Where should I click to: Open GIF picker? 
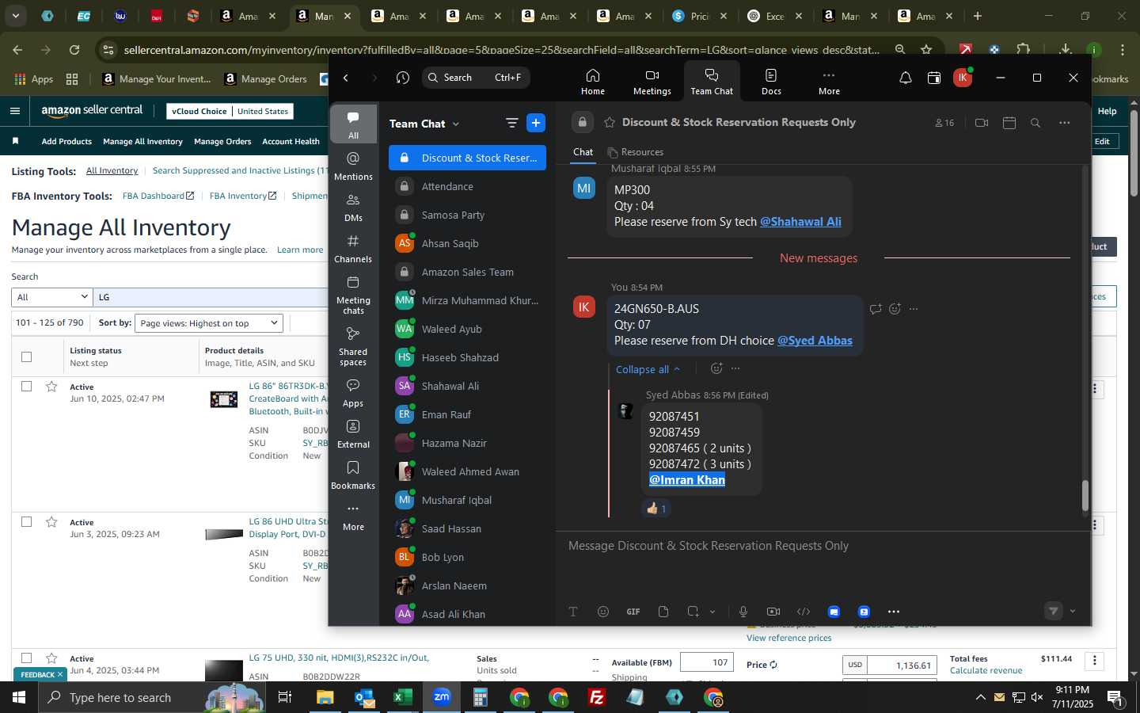(633, 612)
